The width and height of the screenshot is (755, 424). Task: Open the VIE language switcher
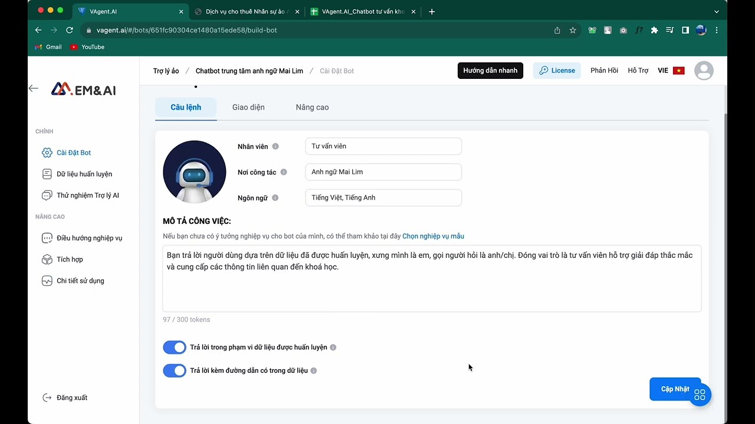(671, 71)
